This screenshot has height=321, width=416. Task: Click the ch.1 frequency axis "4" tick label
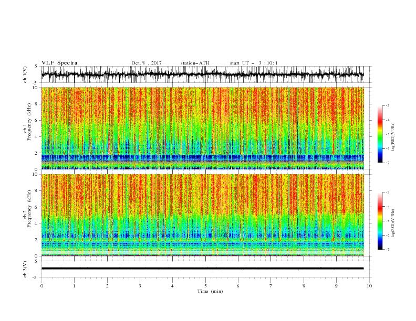point(37,137)
